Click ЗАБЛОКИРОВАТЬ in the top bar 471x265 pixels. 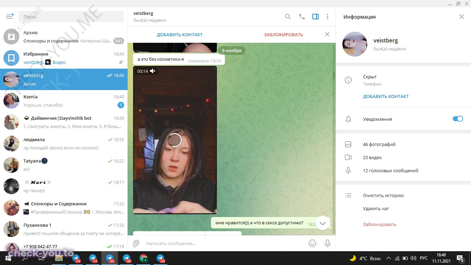click(283, 35)
